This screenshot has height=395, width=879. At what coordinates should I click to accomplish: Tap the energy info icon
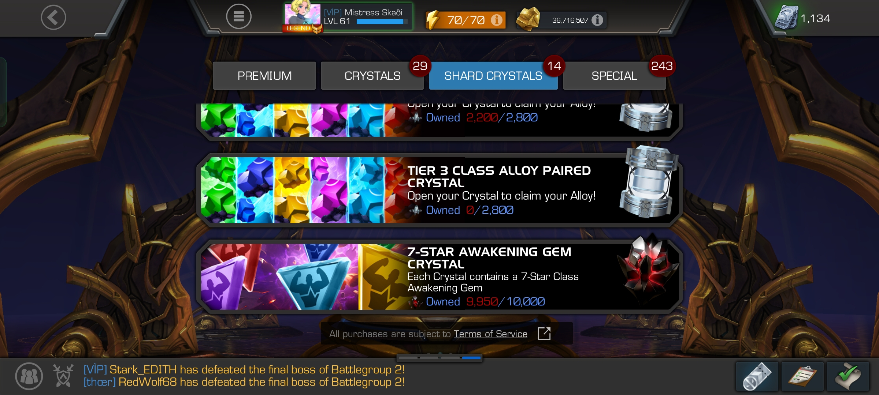(497, 20)
